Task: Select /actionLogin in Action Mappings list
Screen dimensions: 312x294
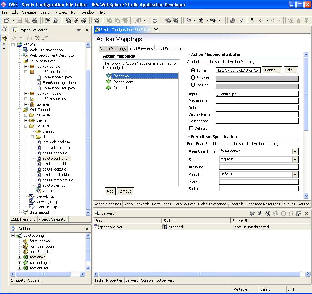Action: pyautogui.click(x=123, y=82)
